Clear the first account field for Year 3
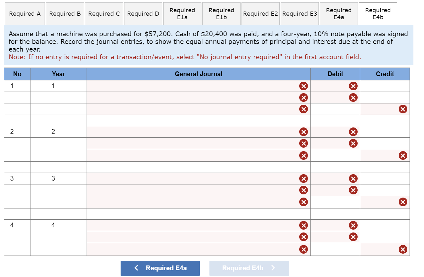The image size is (424, 277). 303,178
